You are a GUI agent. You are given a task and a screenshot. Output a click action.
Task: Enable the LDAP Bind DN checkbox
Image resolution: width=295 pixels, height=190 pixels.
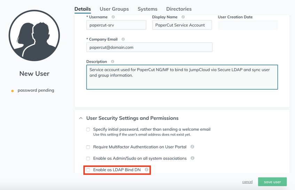click(x=88, y=170)
